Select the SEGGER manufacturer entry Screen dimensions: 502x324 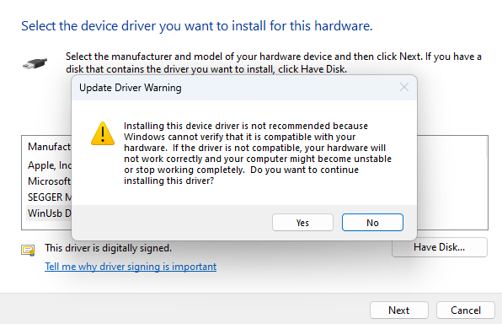tap(50, 197)
